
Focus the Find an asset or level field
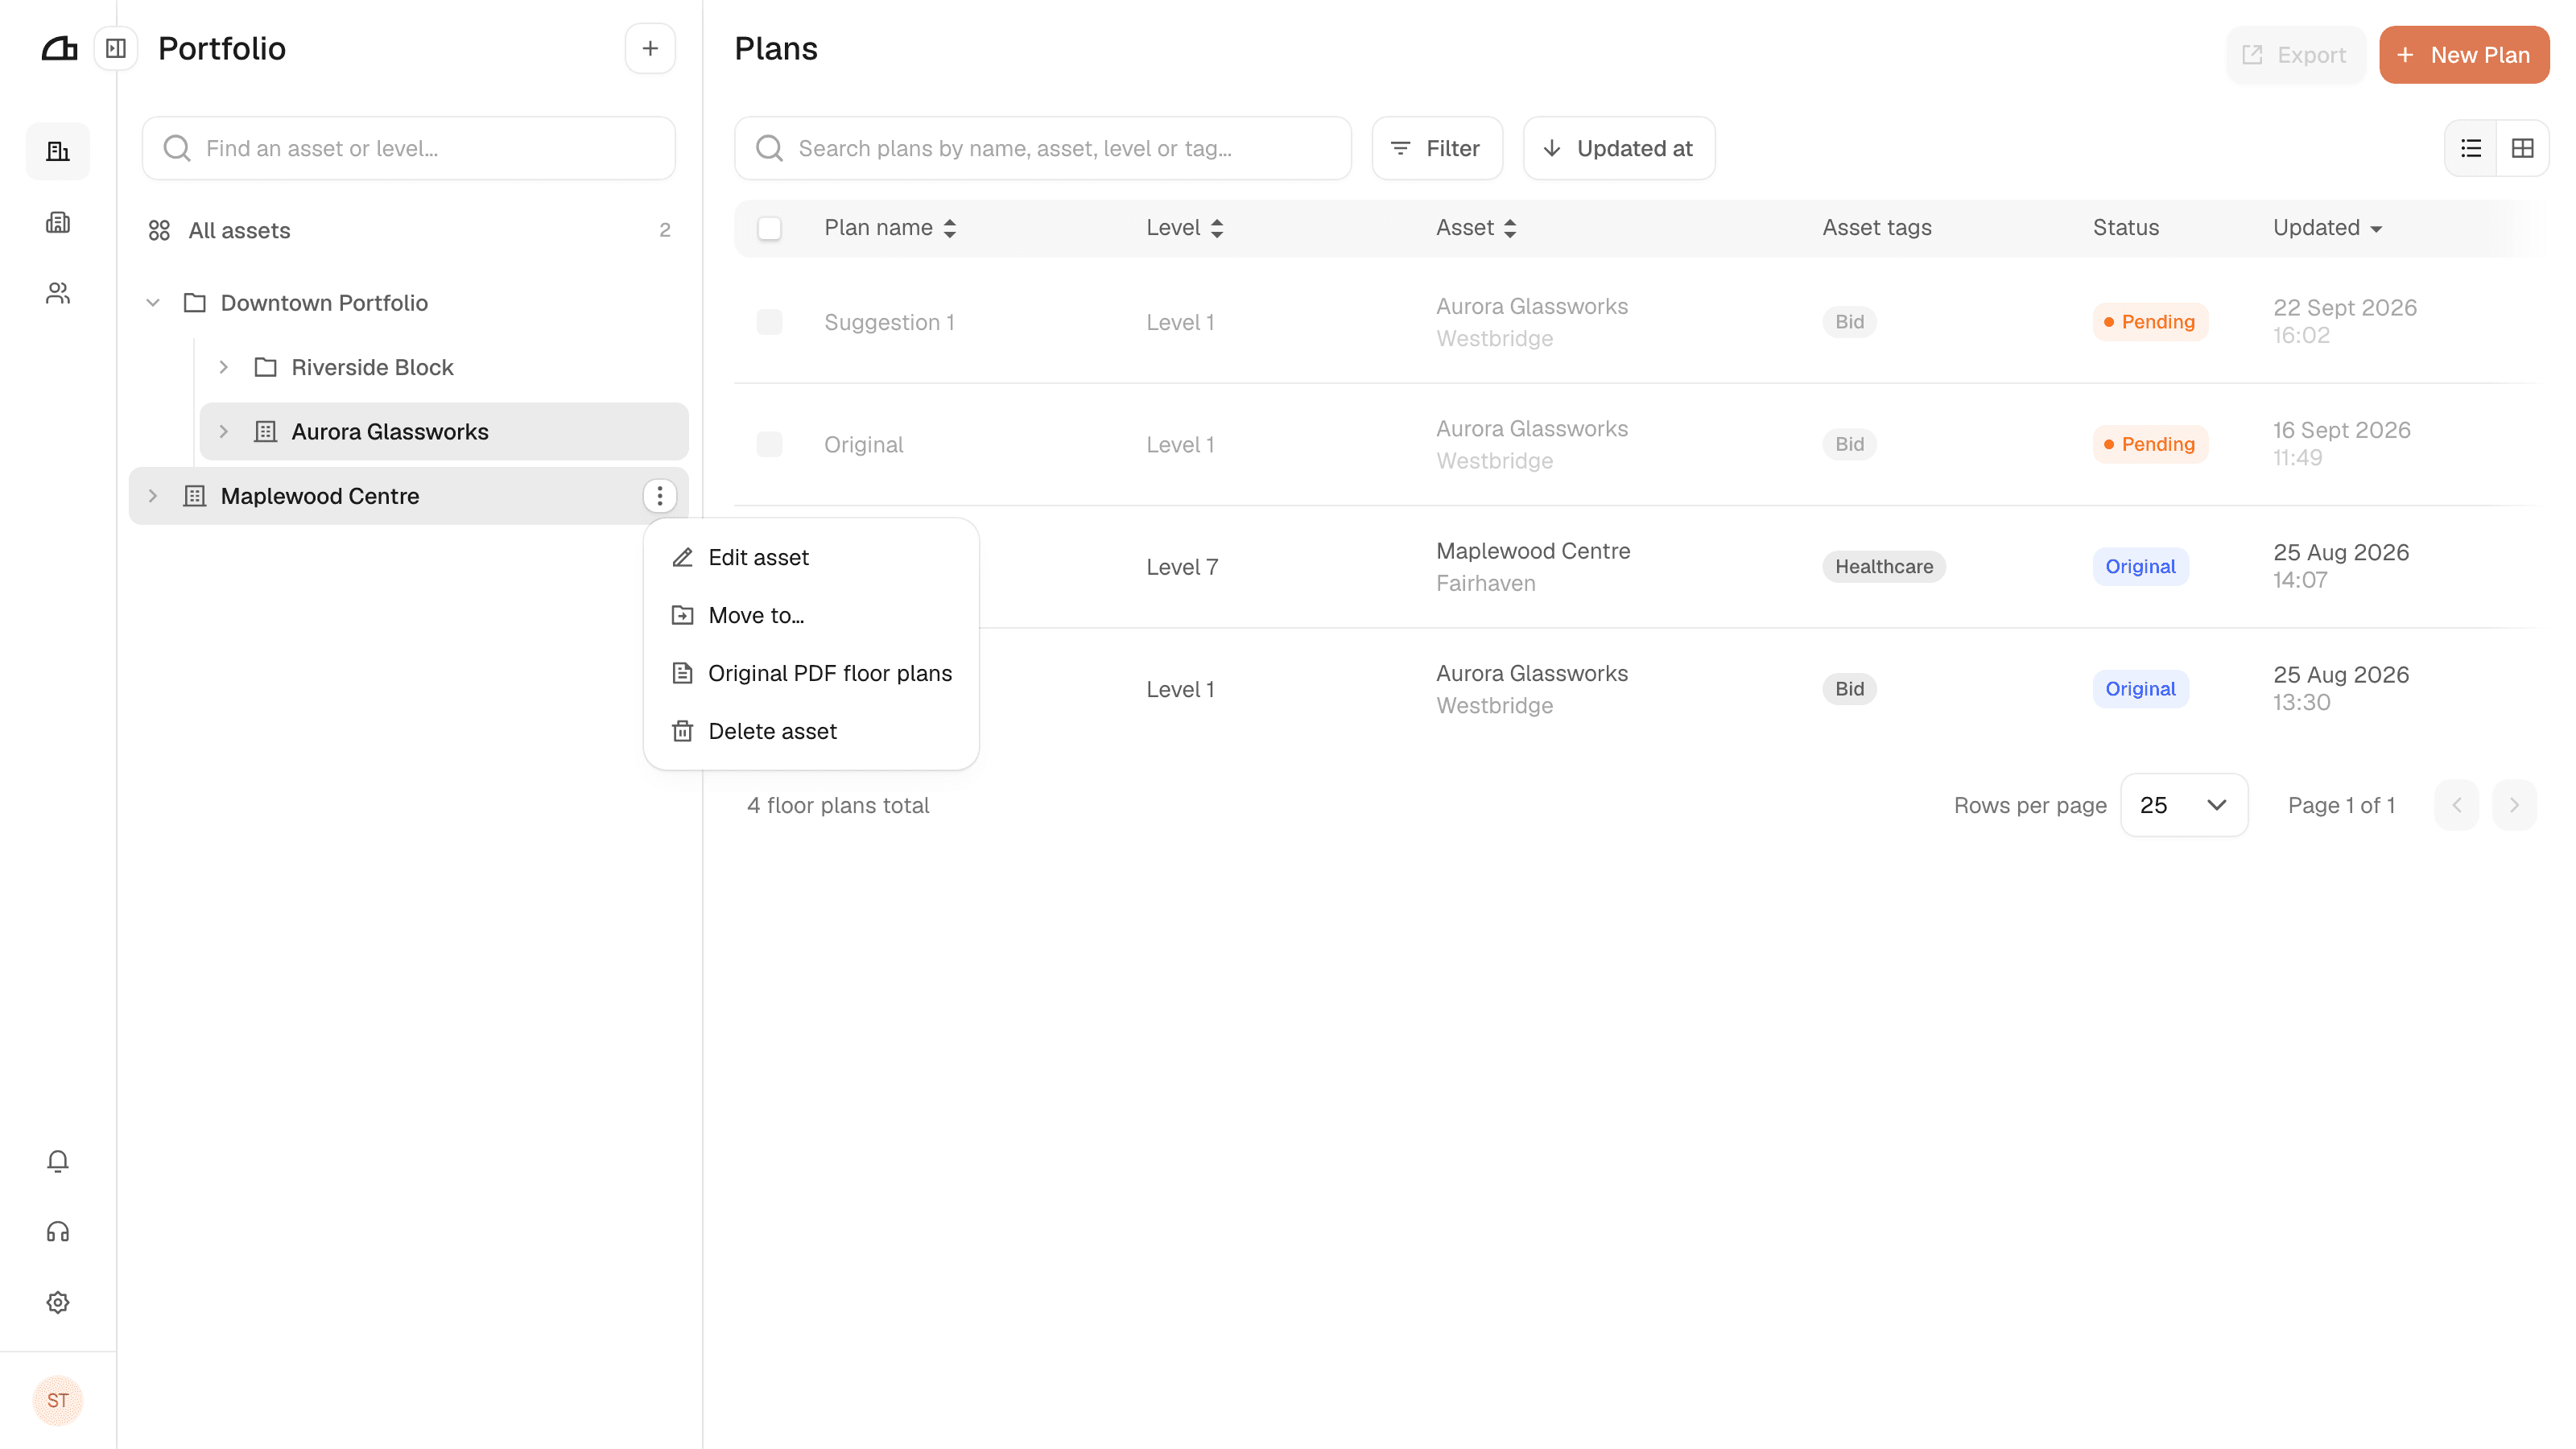pos(409,148)
